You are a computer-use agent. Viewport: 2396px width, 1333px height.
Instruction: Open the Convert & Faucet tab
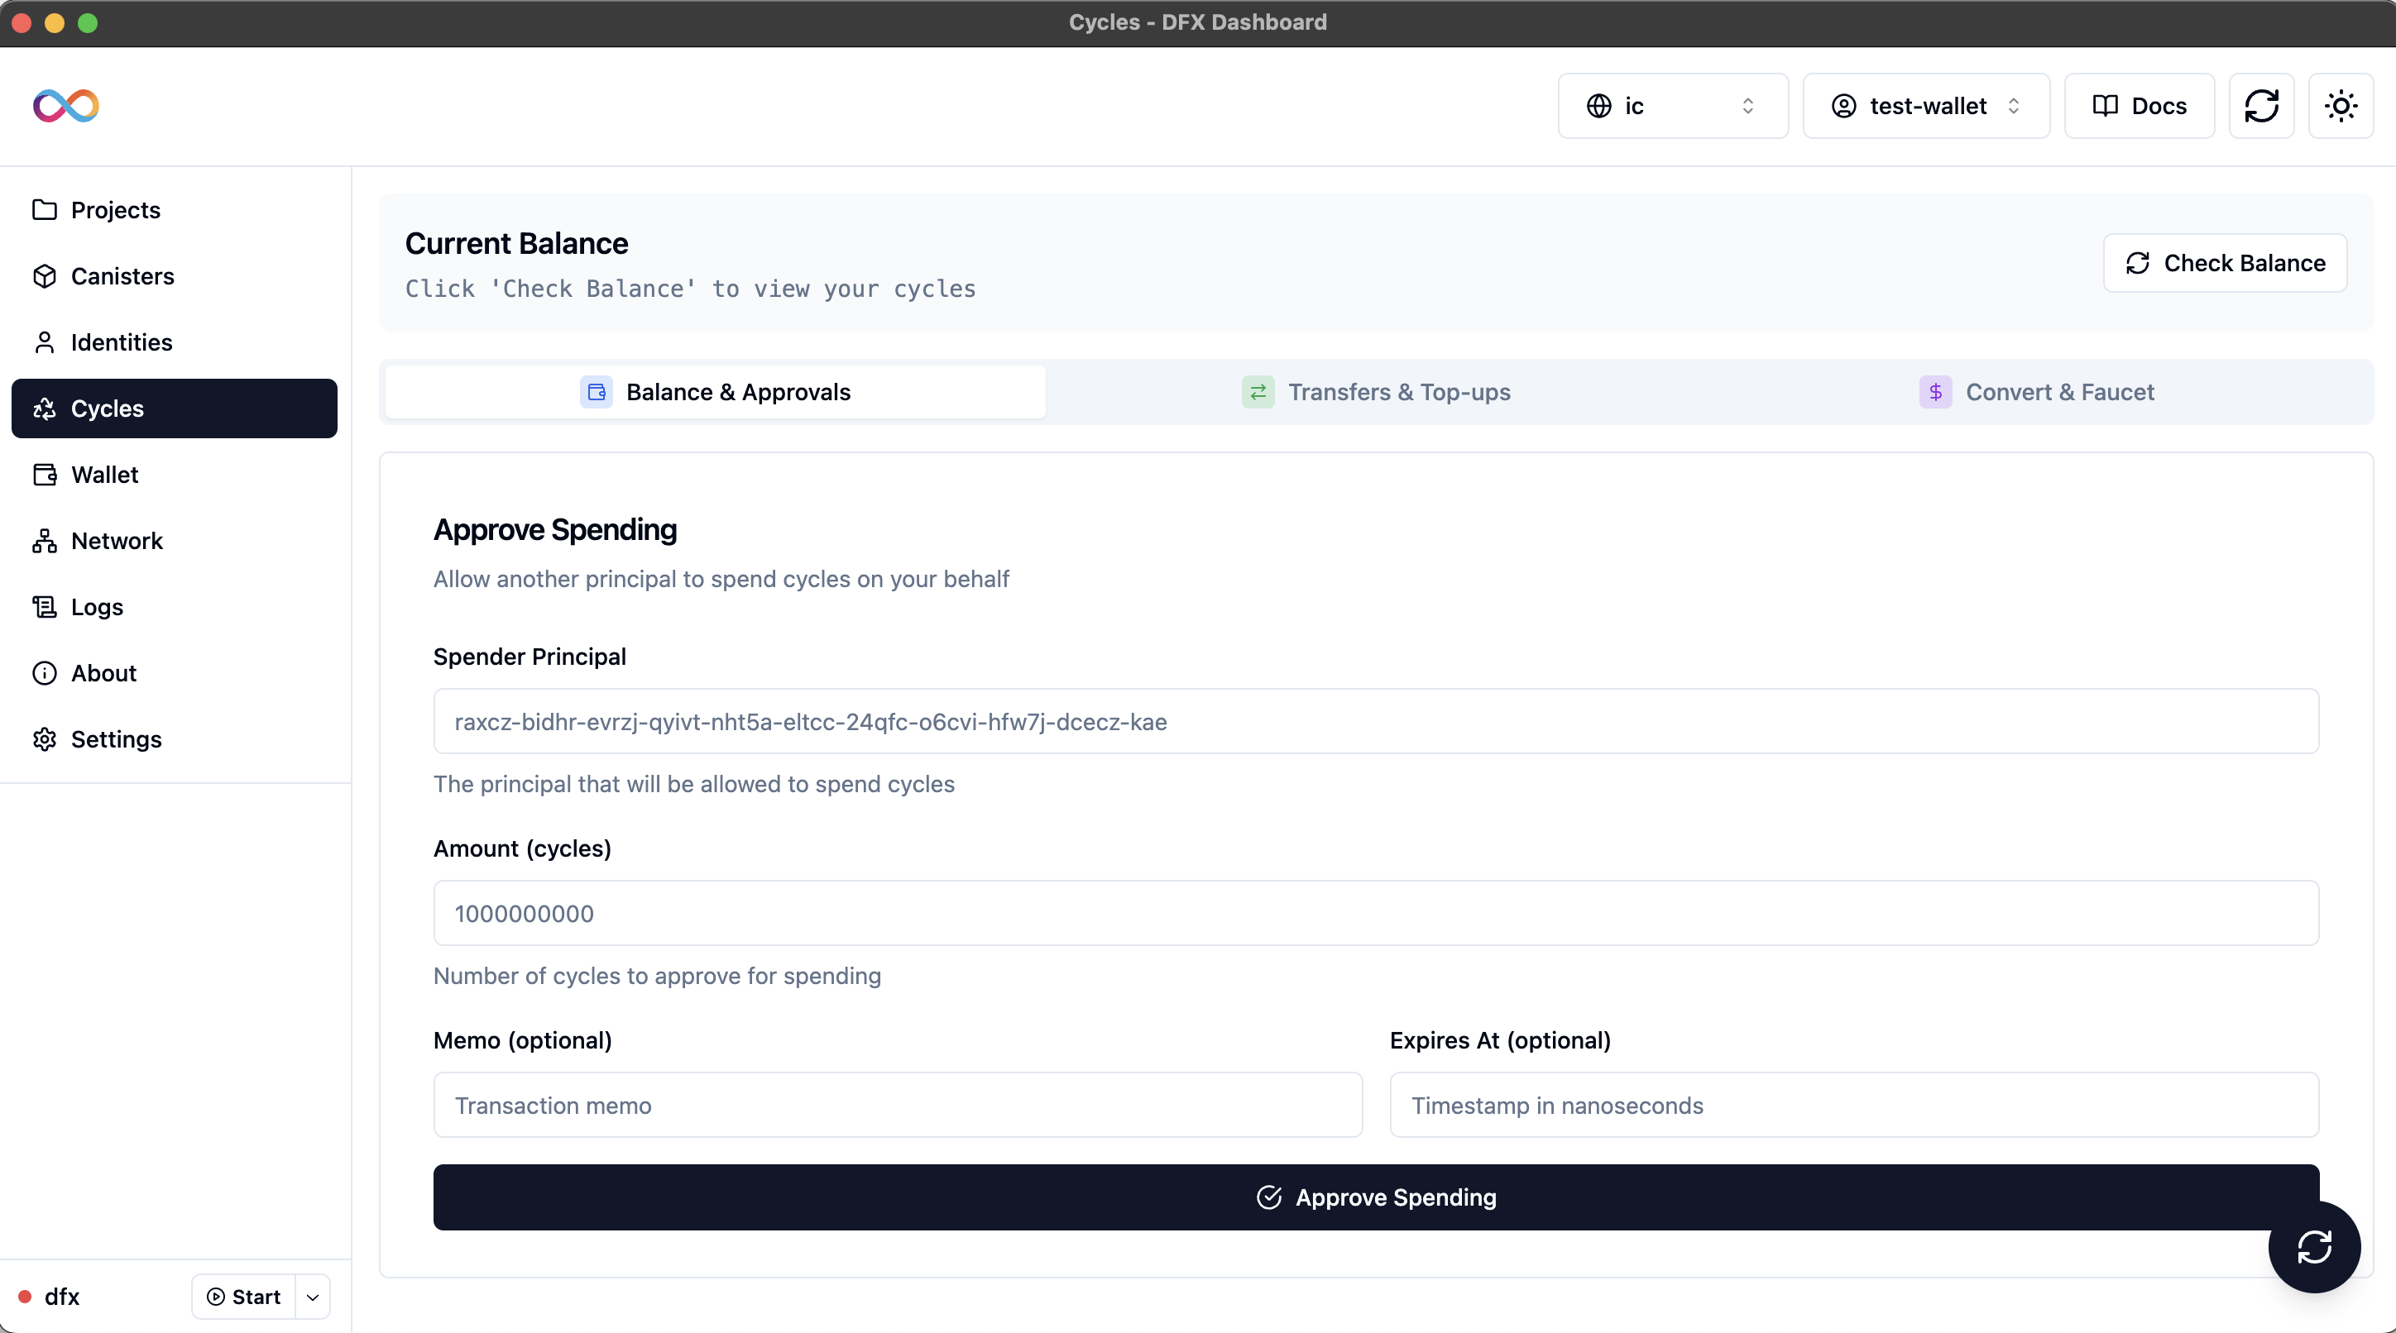point(2059,391)
